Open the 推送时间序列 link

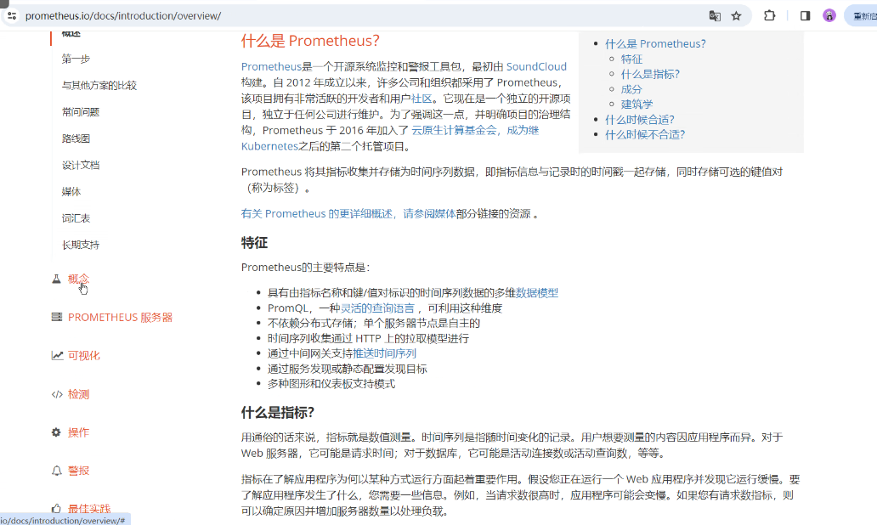(384, 353)
